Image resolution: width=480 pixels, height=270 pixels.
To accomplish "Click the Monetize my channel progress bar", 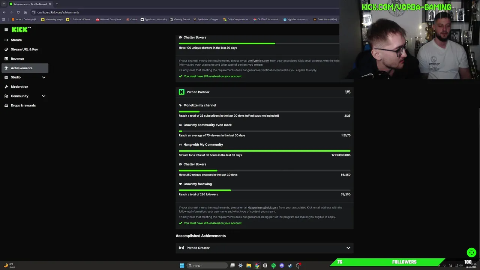I will 265,111.
